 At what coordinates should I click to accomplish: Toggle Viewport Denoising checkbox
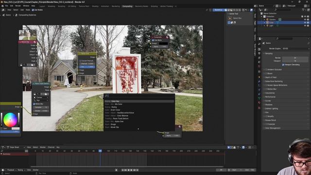point(283,65)
